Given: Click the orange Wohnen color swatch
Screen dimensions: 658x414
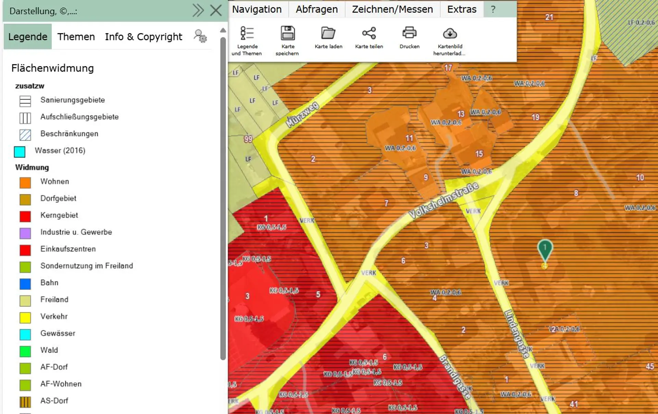Looking at the screenshot, I should tap(25, 183).
